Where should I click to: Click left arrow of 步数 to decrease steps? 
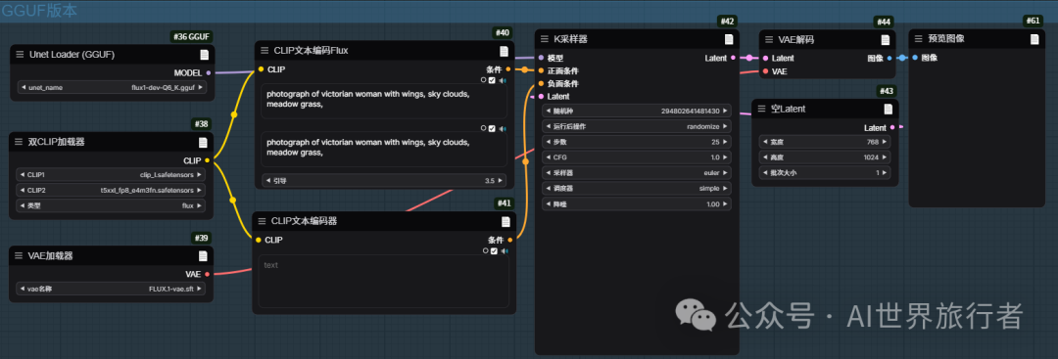(548, 142)
